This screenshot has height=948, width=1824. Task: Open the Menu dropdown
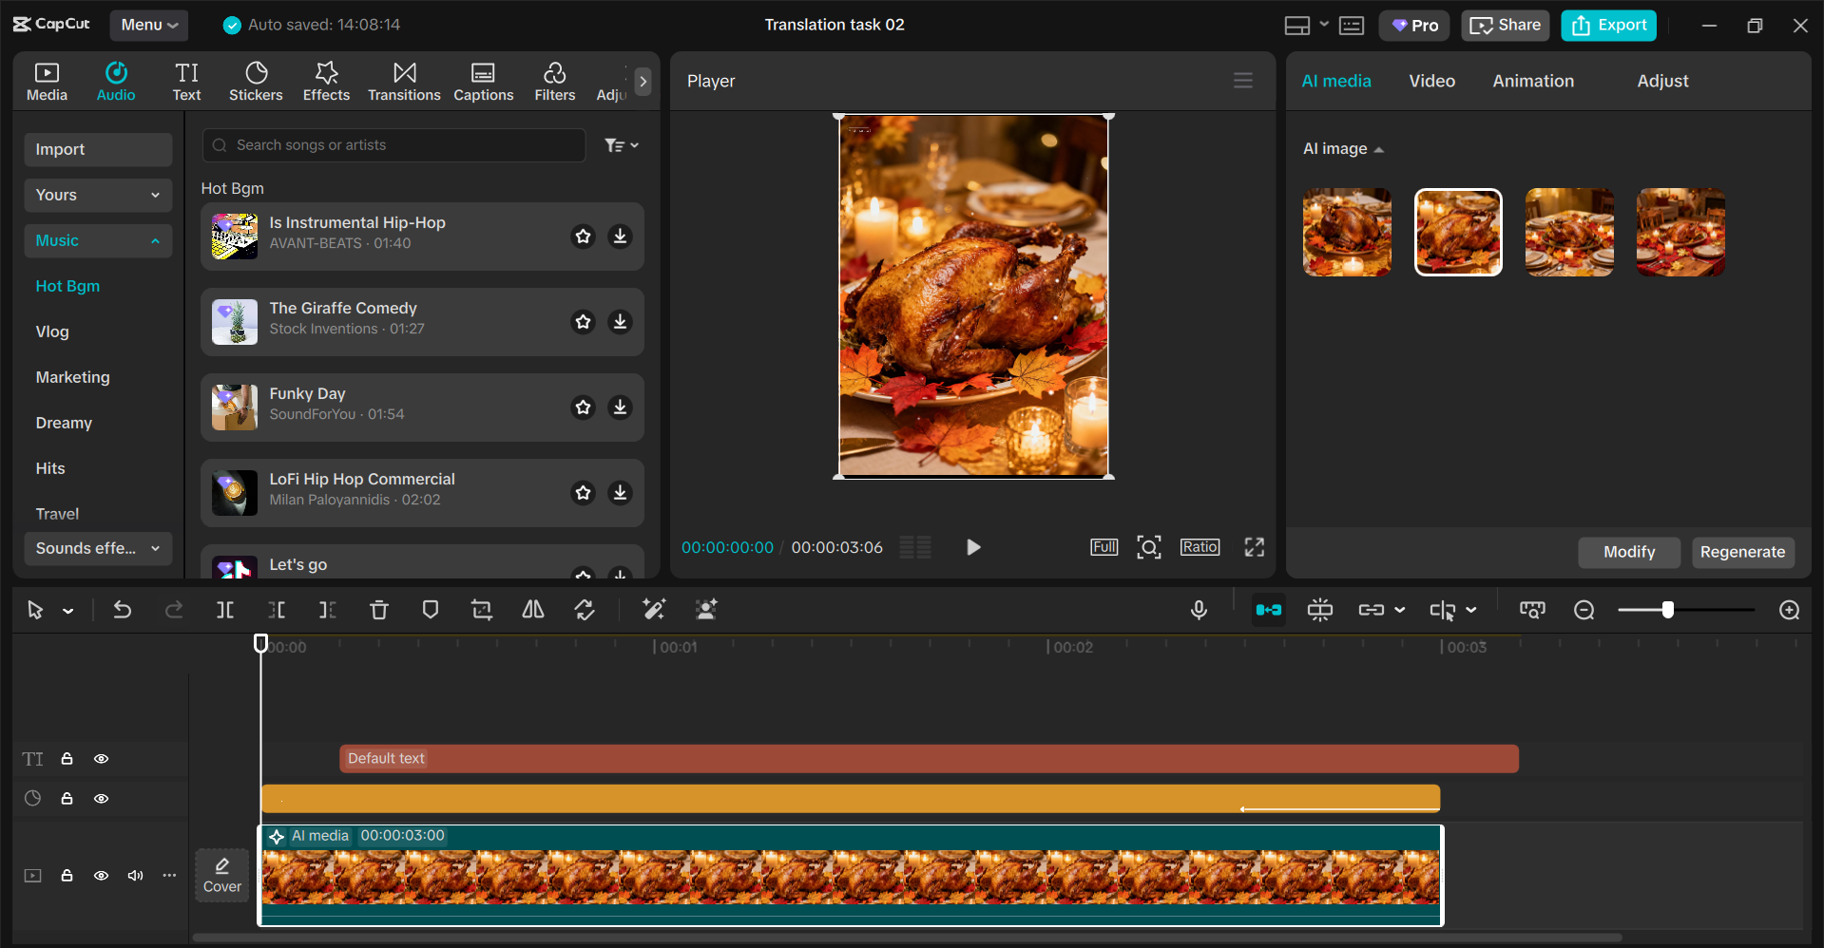[x=148, y=25]
